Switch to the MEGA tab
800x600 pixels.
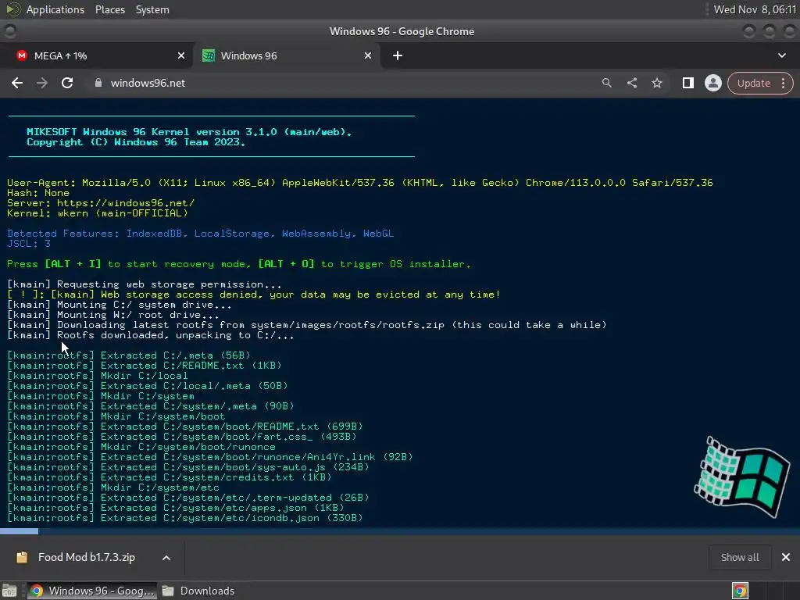[x=96, y=55]
